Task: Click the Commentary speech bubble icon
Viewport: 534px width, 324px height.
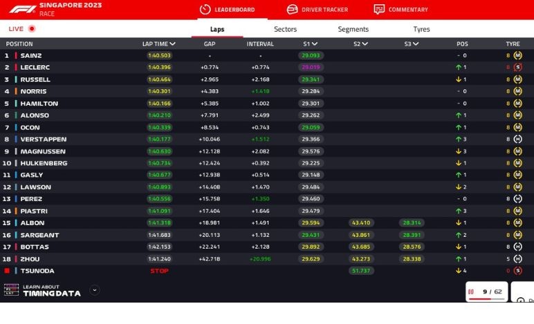Action: pyautogui.click(x=379, y=10)
